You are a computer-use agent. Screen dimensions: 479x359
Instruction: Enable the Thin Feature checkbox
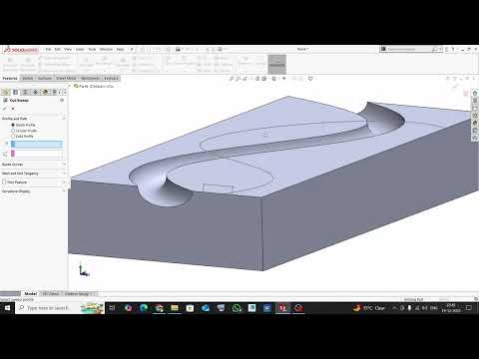(x=4, y=182)
